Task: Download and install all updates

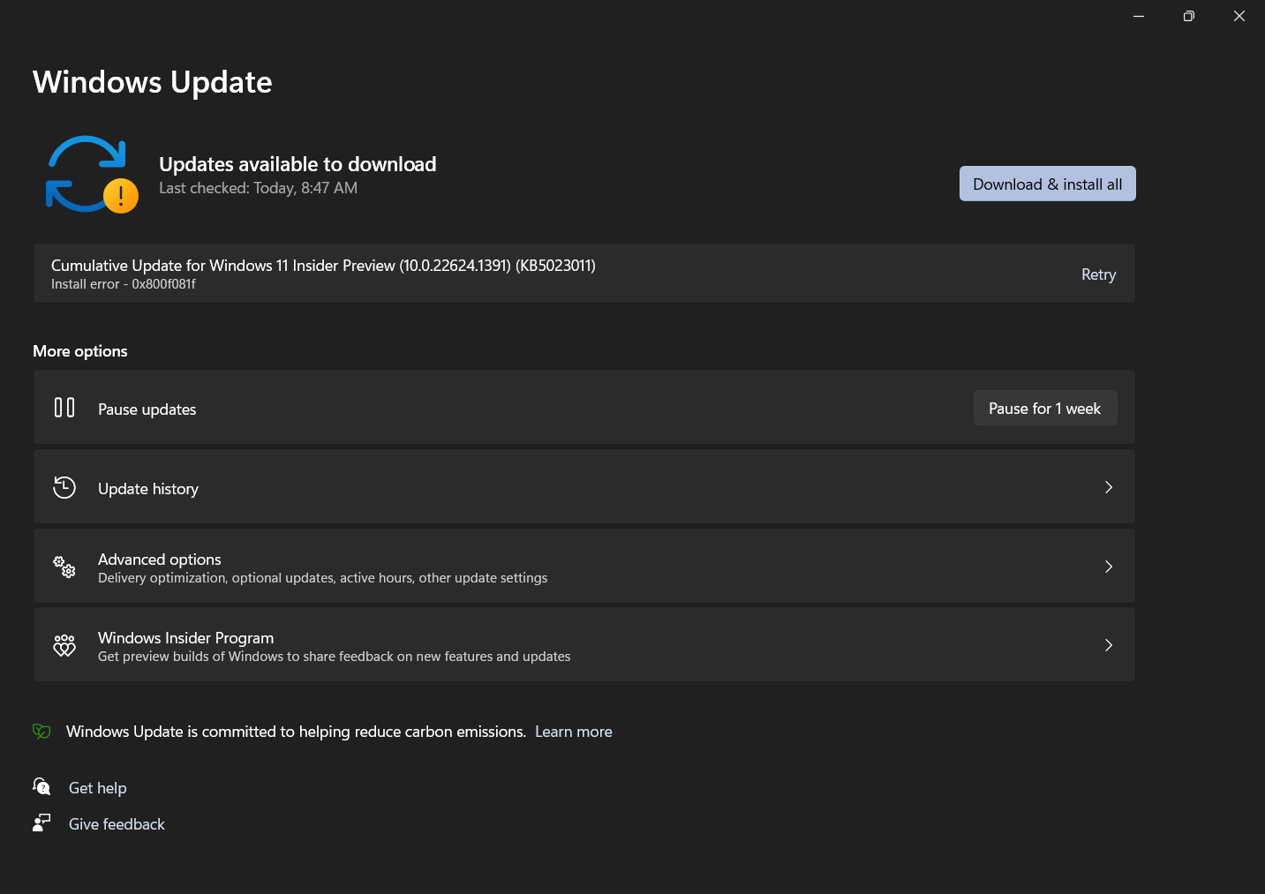Action: click(x=1047, y=184)
